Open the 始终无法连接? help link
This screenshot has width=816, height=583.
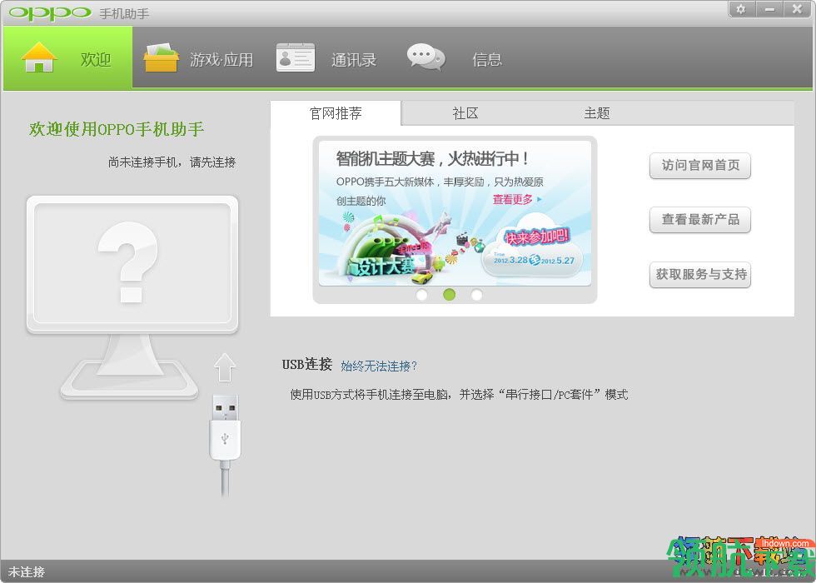pos(379,366)
